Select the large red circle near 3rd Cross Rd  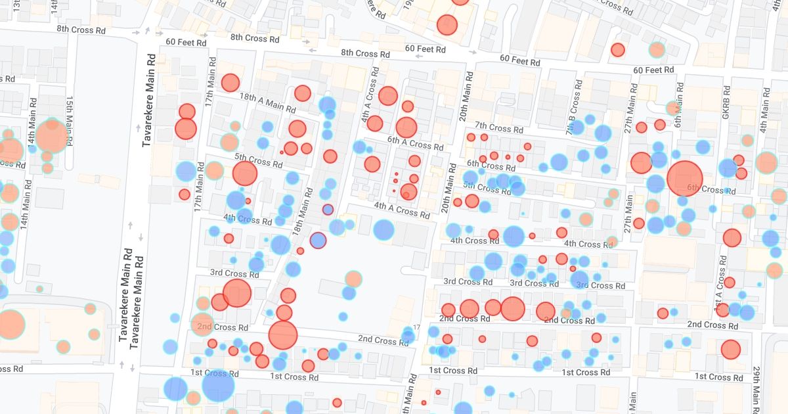tap(237, 293)
